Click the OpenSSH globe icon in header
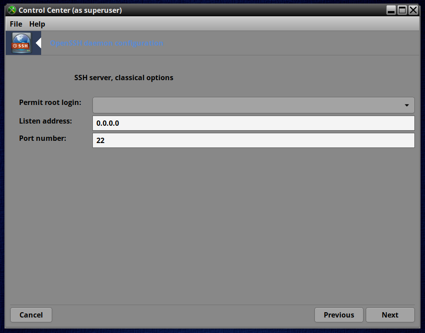 coord(21,43)
